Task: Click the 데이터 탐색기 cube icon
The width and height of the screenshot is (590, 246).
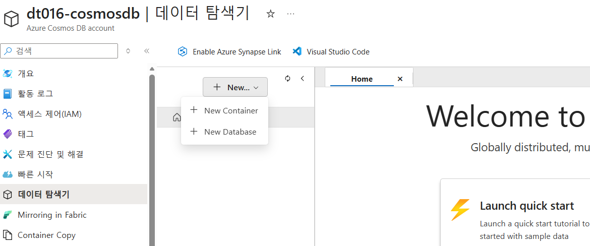Action: coord(8,195)
